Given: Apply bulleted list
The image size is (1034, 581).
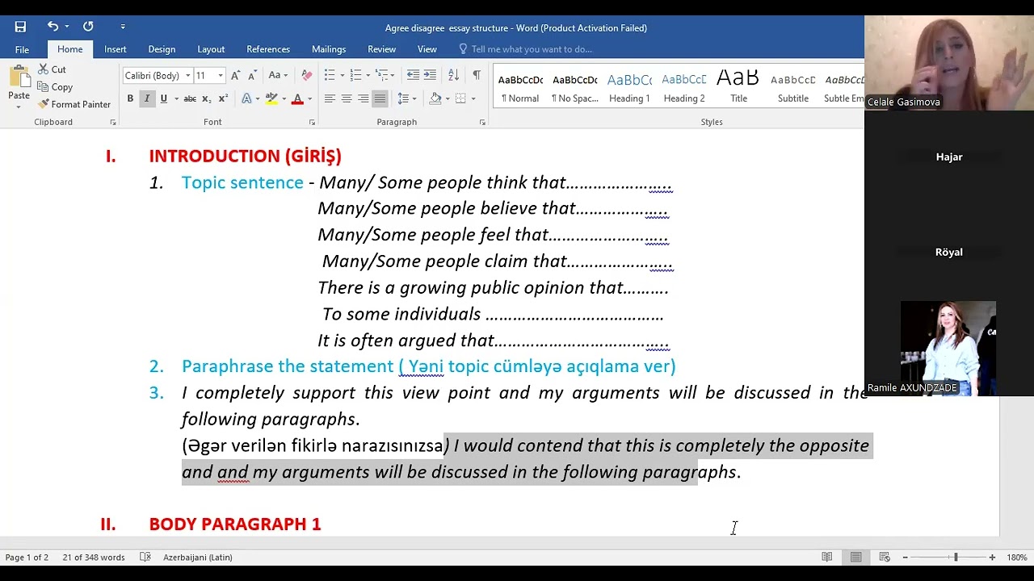Looking at the screenshot, I should pyautogui.click(x=330, y=75).
